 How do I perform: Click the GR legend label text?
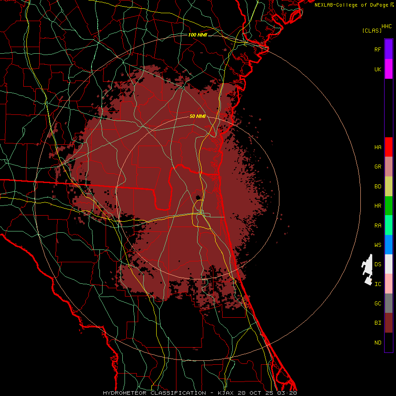coord(378,167)
